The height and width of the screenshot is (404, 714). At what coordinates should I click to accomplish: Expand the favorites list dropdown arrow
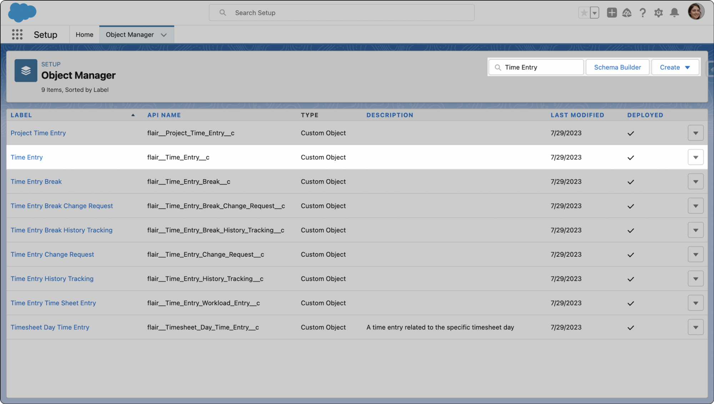click(x=594, y=13)
